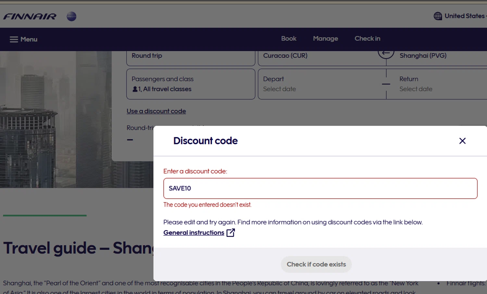Close the Discount code dialog

(x=462, y=141)
